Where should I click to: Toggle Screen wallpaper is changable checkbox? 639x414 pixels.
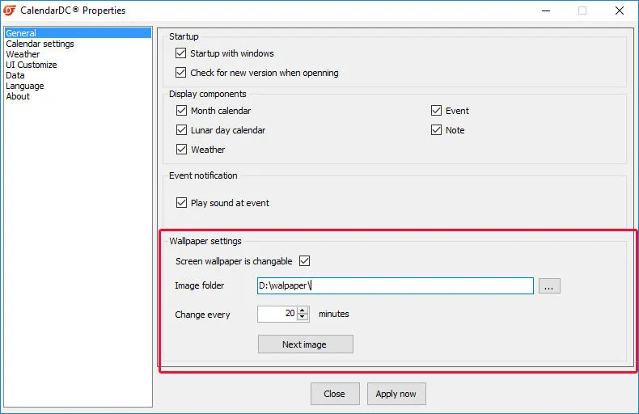[x=305, y=261]
